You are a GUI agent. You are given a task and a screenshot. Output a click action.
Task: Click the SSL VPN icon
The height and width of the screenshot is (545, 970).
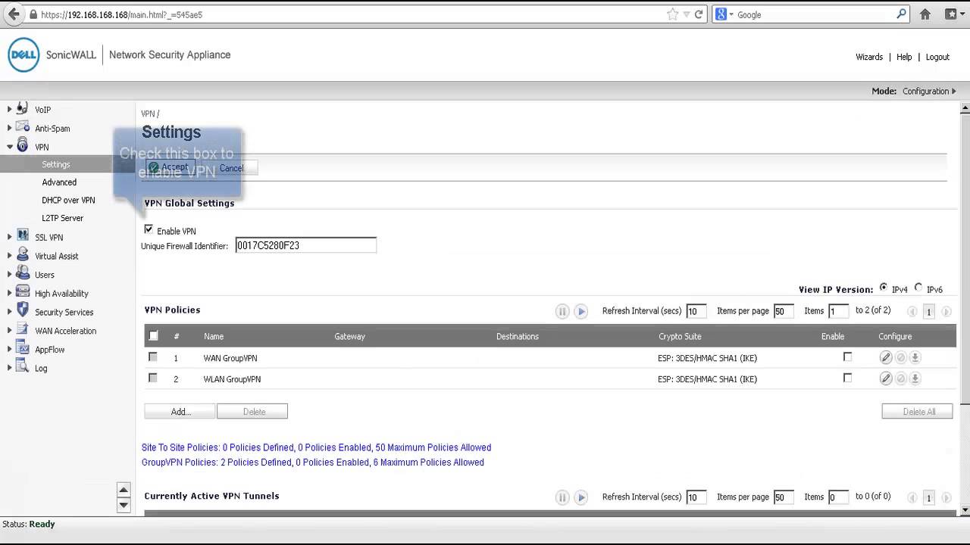22,237
